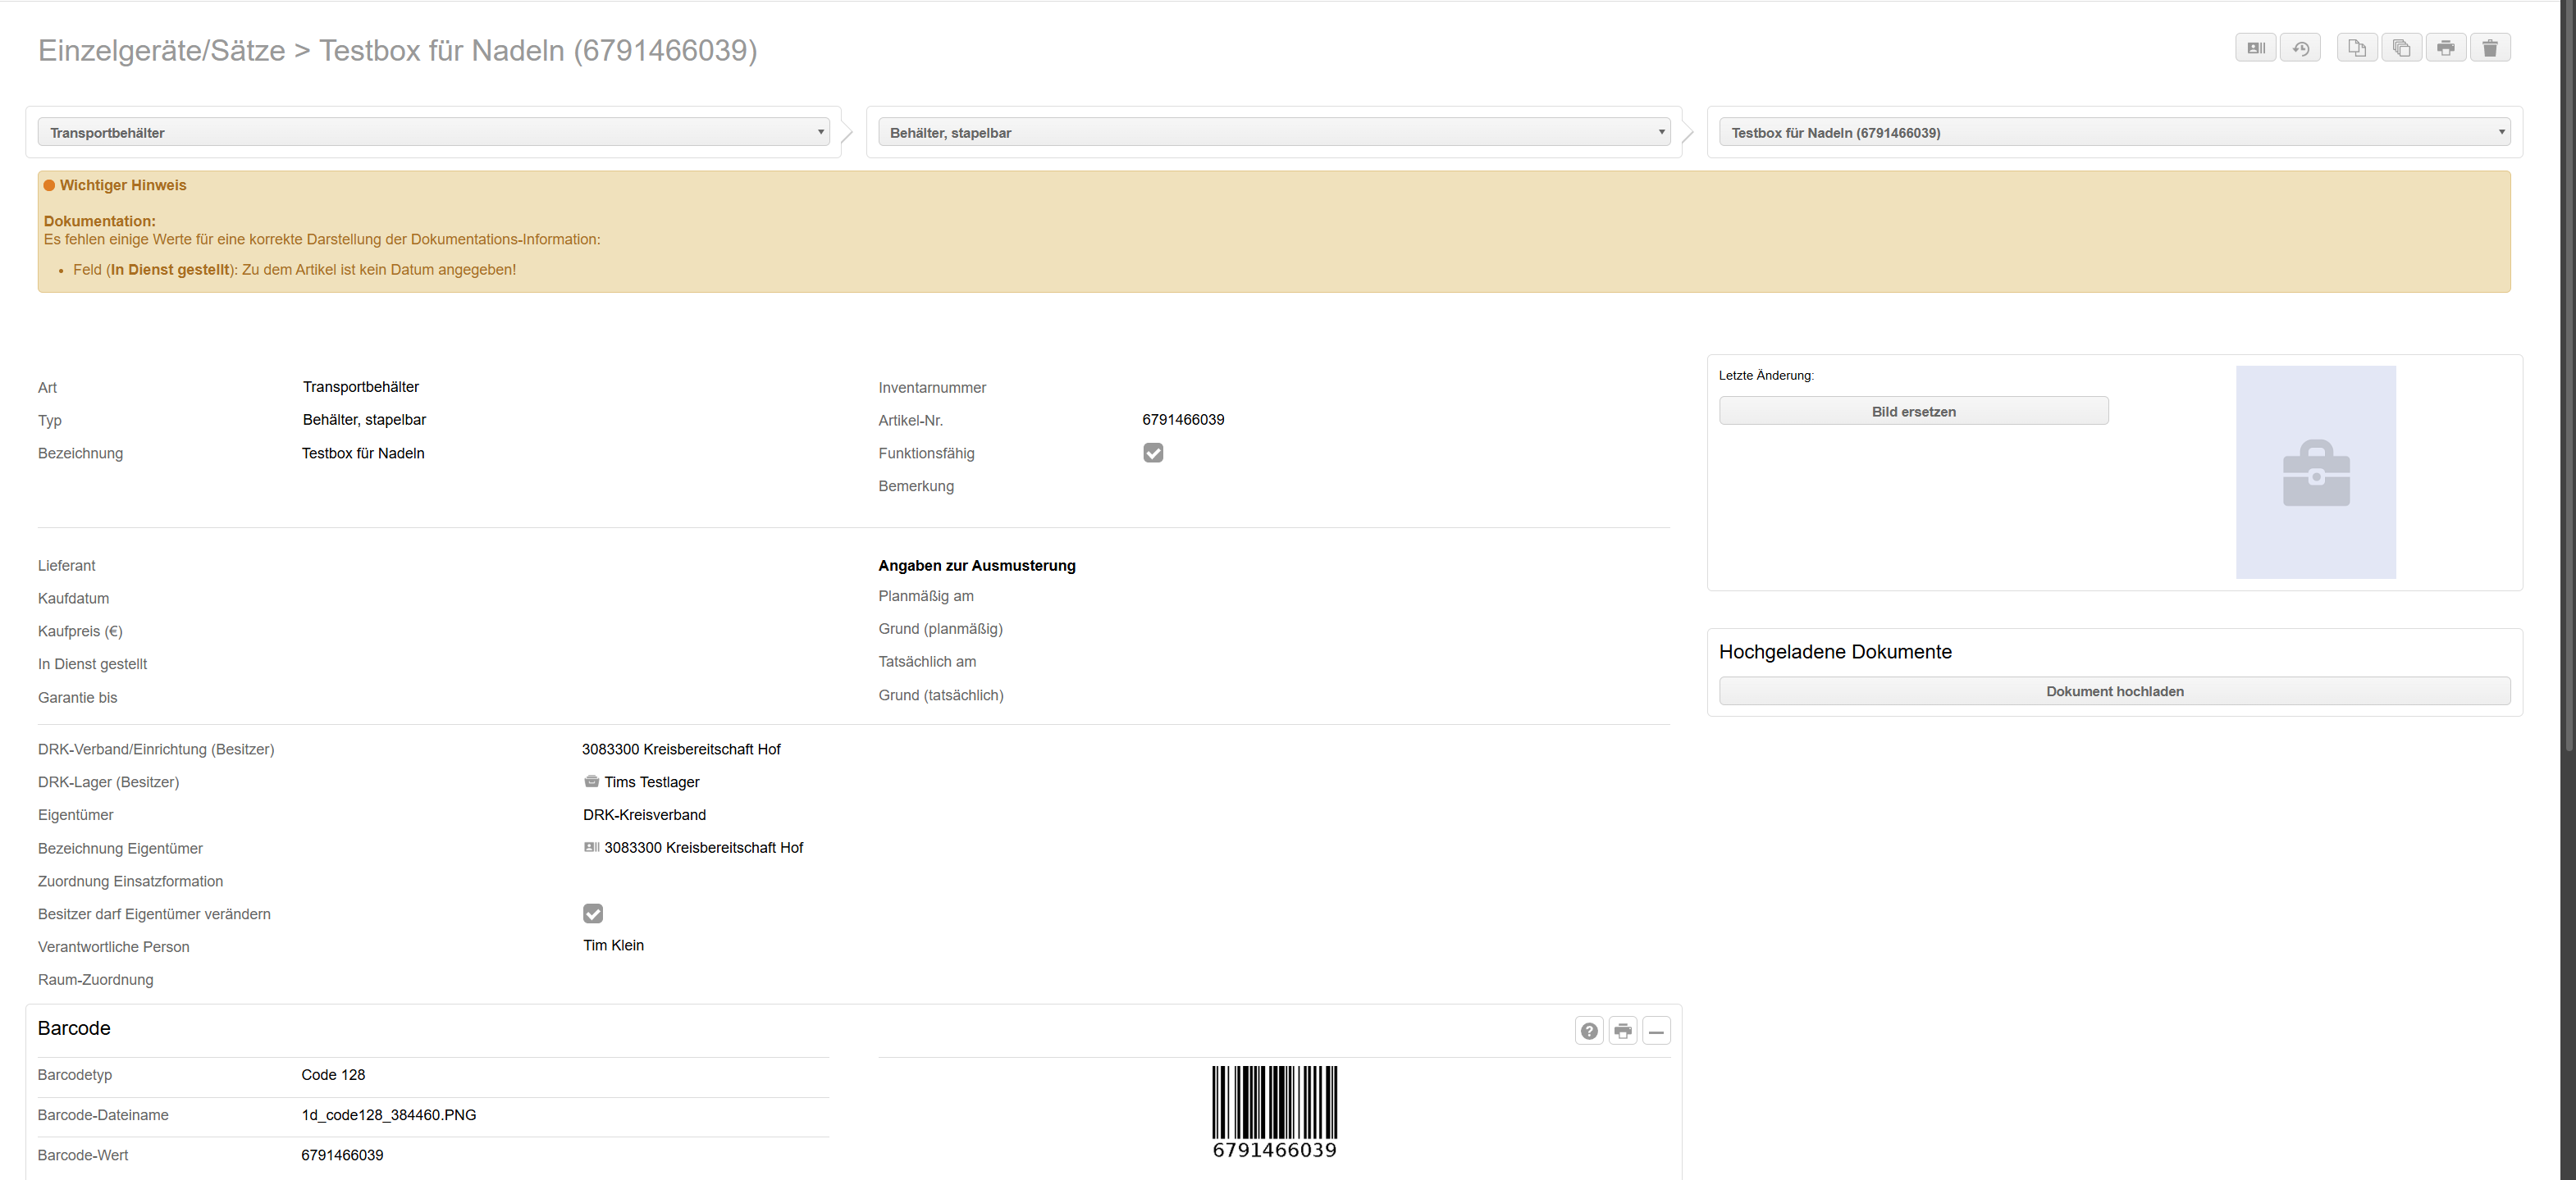The image size is (2576, 1180).
Task: Click Einzelgeräte/Sätze in breadcrumb heading
Action: pyautogui.click(x=161, y=50)
